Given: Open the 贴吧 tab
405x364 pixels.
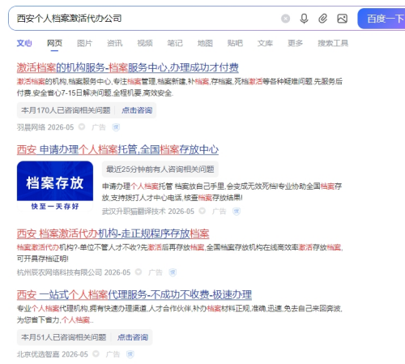Looking at the screenshot, I should point(235,43).
